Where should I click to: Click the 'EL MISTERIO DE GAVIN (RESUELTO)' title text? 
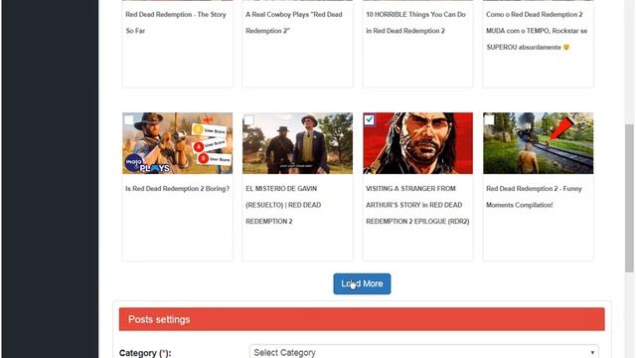pos(283,205)
